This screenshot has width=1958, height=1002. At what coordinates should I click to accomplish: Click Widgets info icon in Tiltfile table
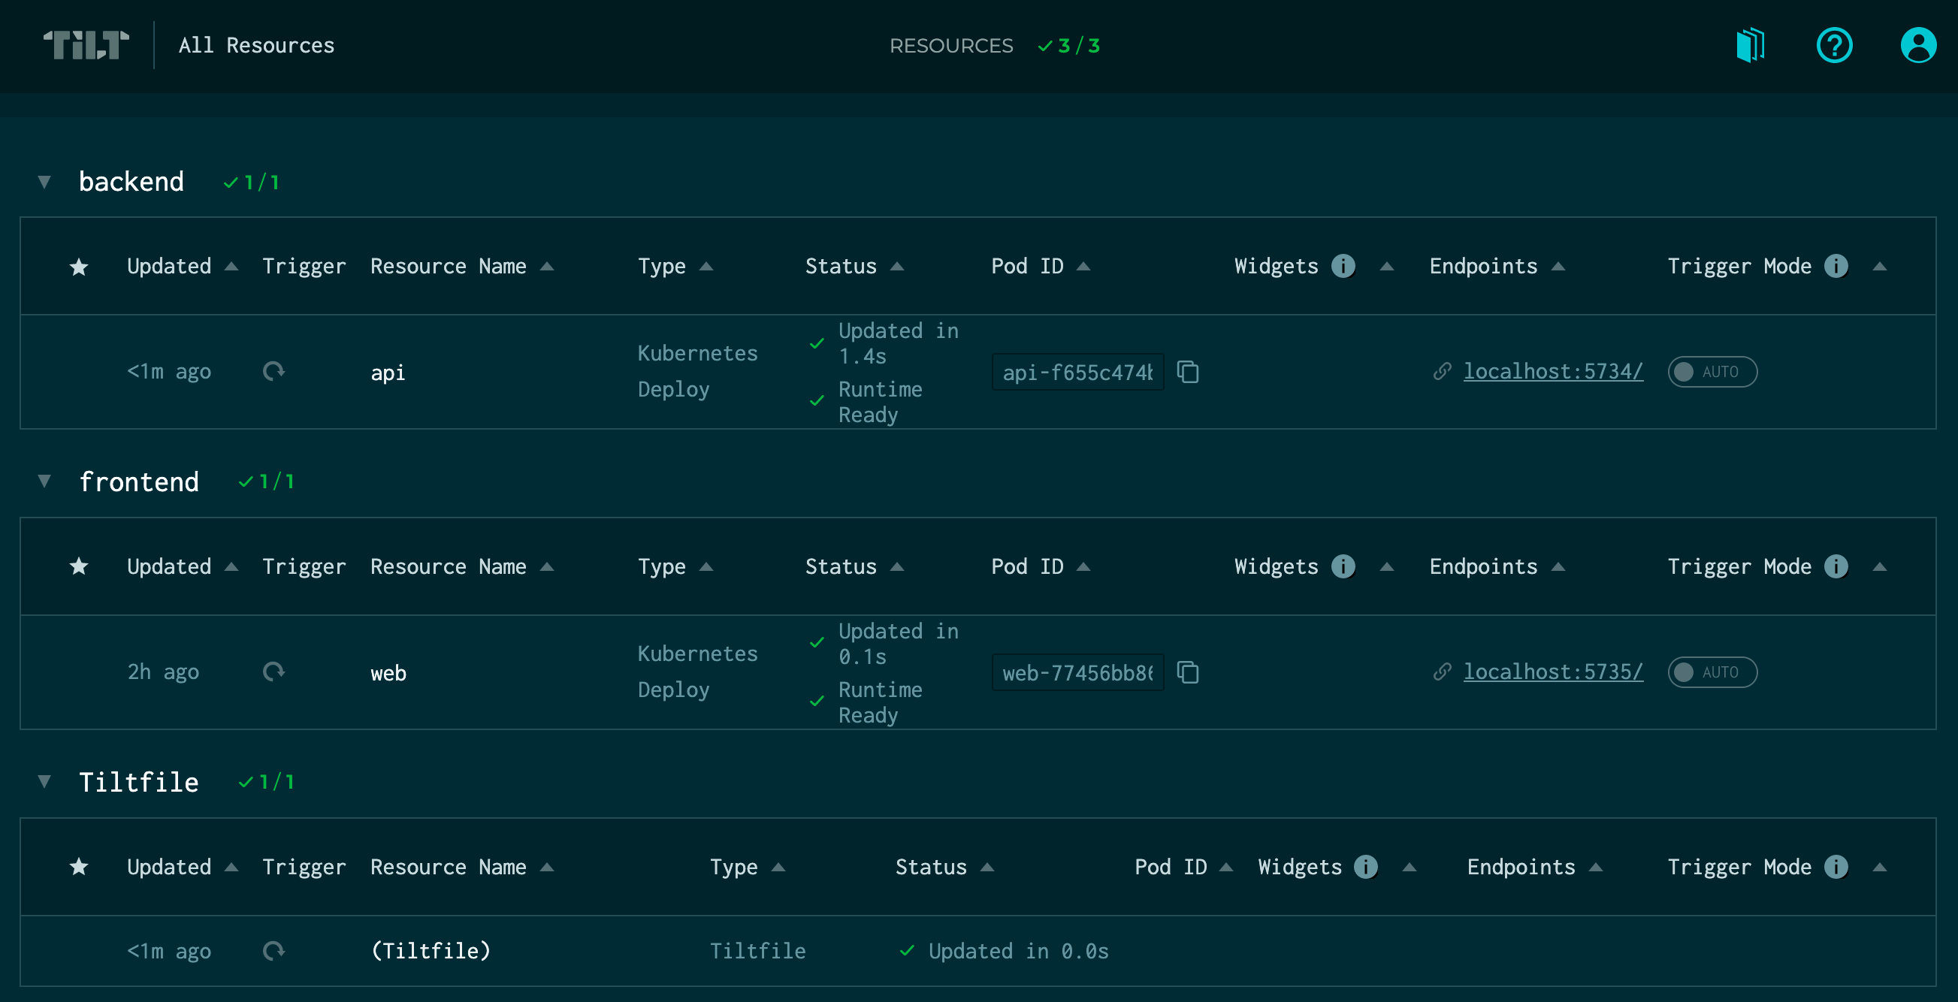click(1366, 867)
